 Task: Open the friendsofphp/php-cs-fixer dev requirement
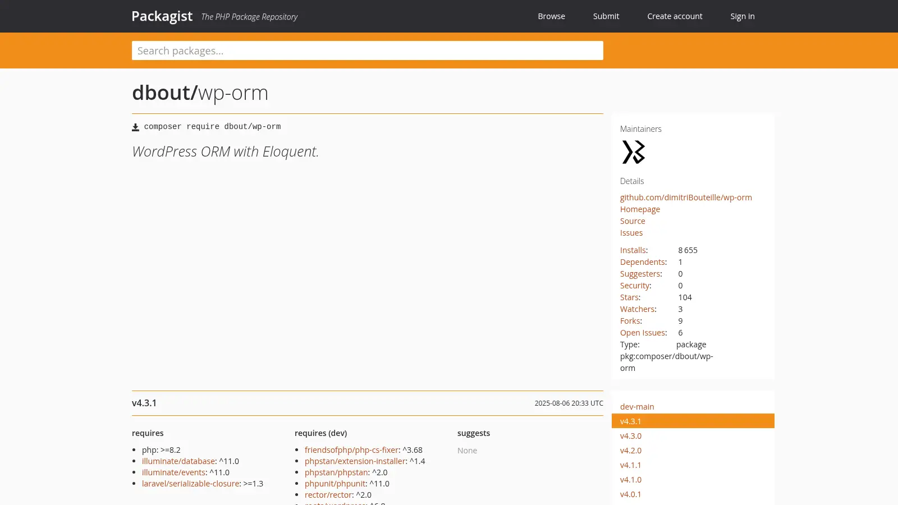tap(351, 450)
